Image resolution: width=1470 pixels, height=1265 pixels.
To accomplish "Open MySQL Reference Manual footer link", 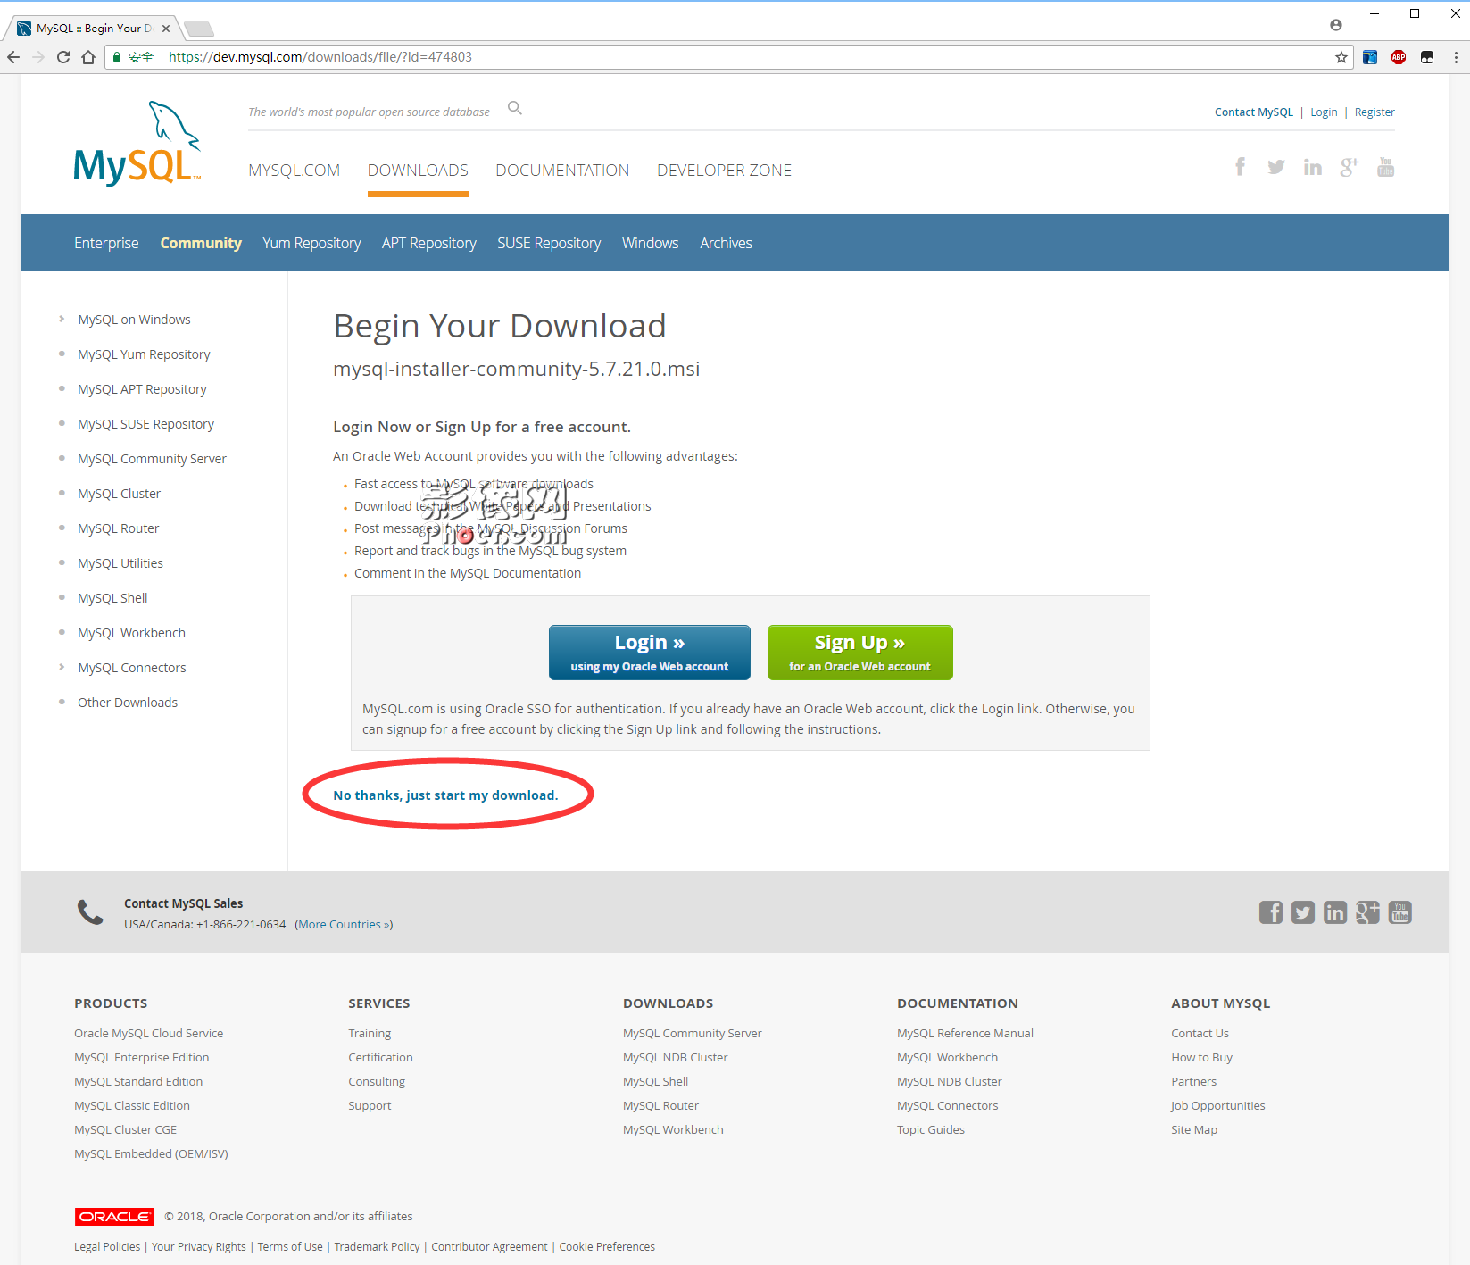I will [x=965, y=1034].
